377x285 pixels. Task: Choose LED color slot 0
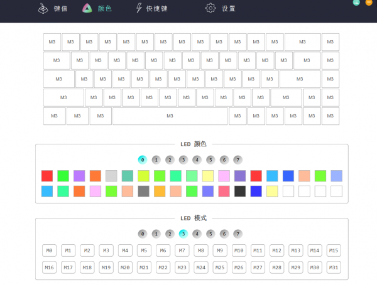(x=143, y=159)
